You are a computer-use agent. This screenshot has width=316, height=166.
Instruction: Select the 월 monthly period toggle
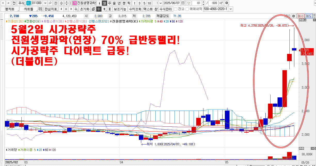(114, 3)
